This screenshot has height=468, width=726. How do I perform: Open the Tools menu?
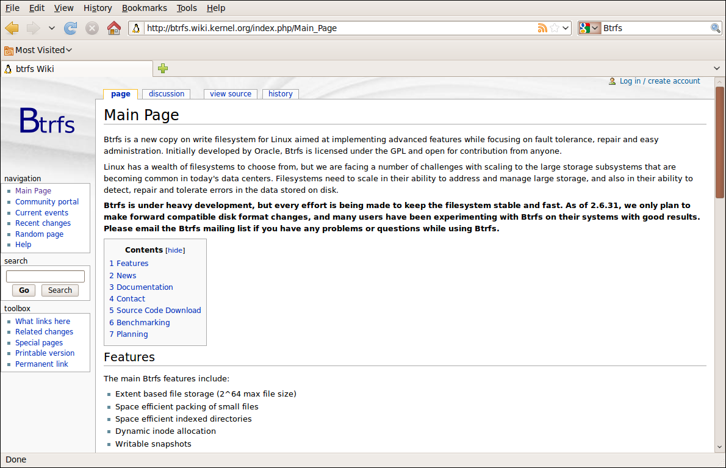pyautogui.click(x=187, y=8)
